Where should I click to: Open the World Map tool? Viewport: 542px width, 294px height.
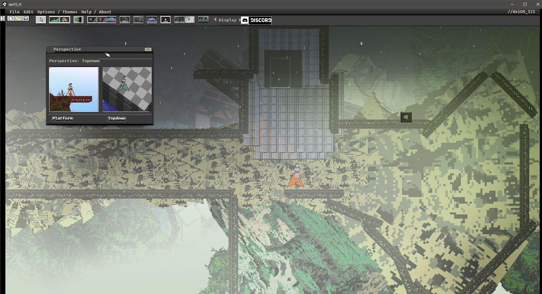(x=152, y=20)
